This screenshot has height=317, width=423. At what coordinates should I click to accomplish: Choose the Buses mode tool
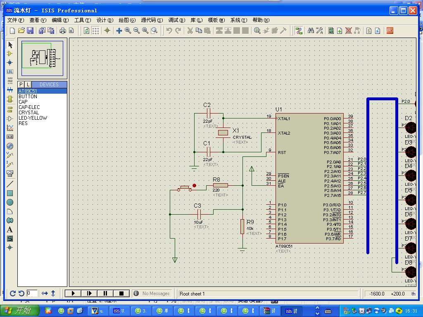10,90
